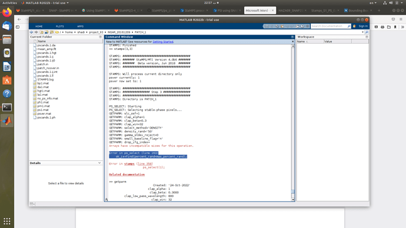The width and height of the screenshot is (406, 228).
Task: Open the PSI using SNAP browser tab
Action: tap(227, 11)
